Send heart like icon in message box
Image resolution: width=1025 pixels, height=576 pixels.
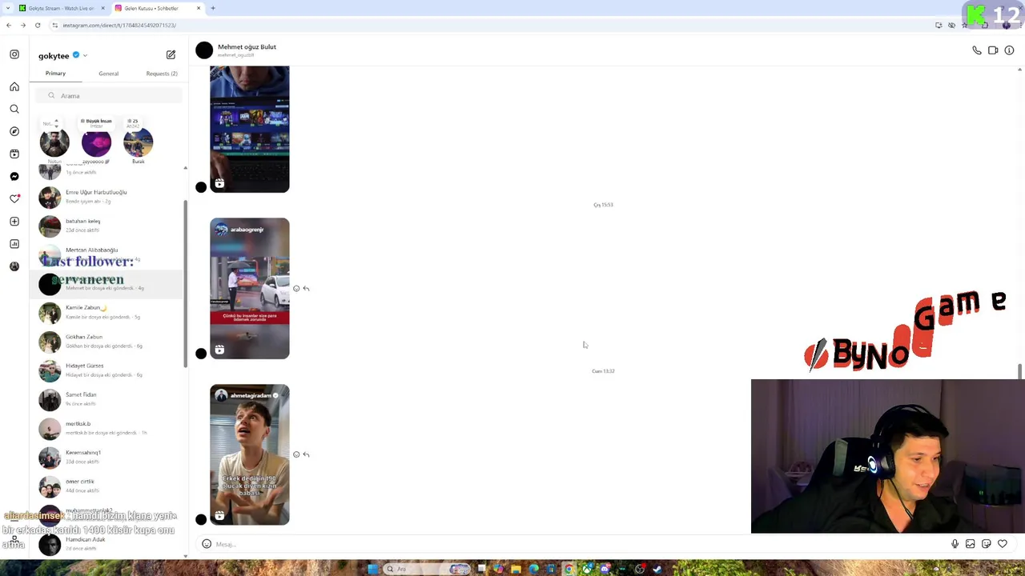(x=1002, y=544)
